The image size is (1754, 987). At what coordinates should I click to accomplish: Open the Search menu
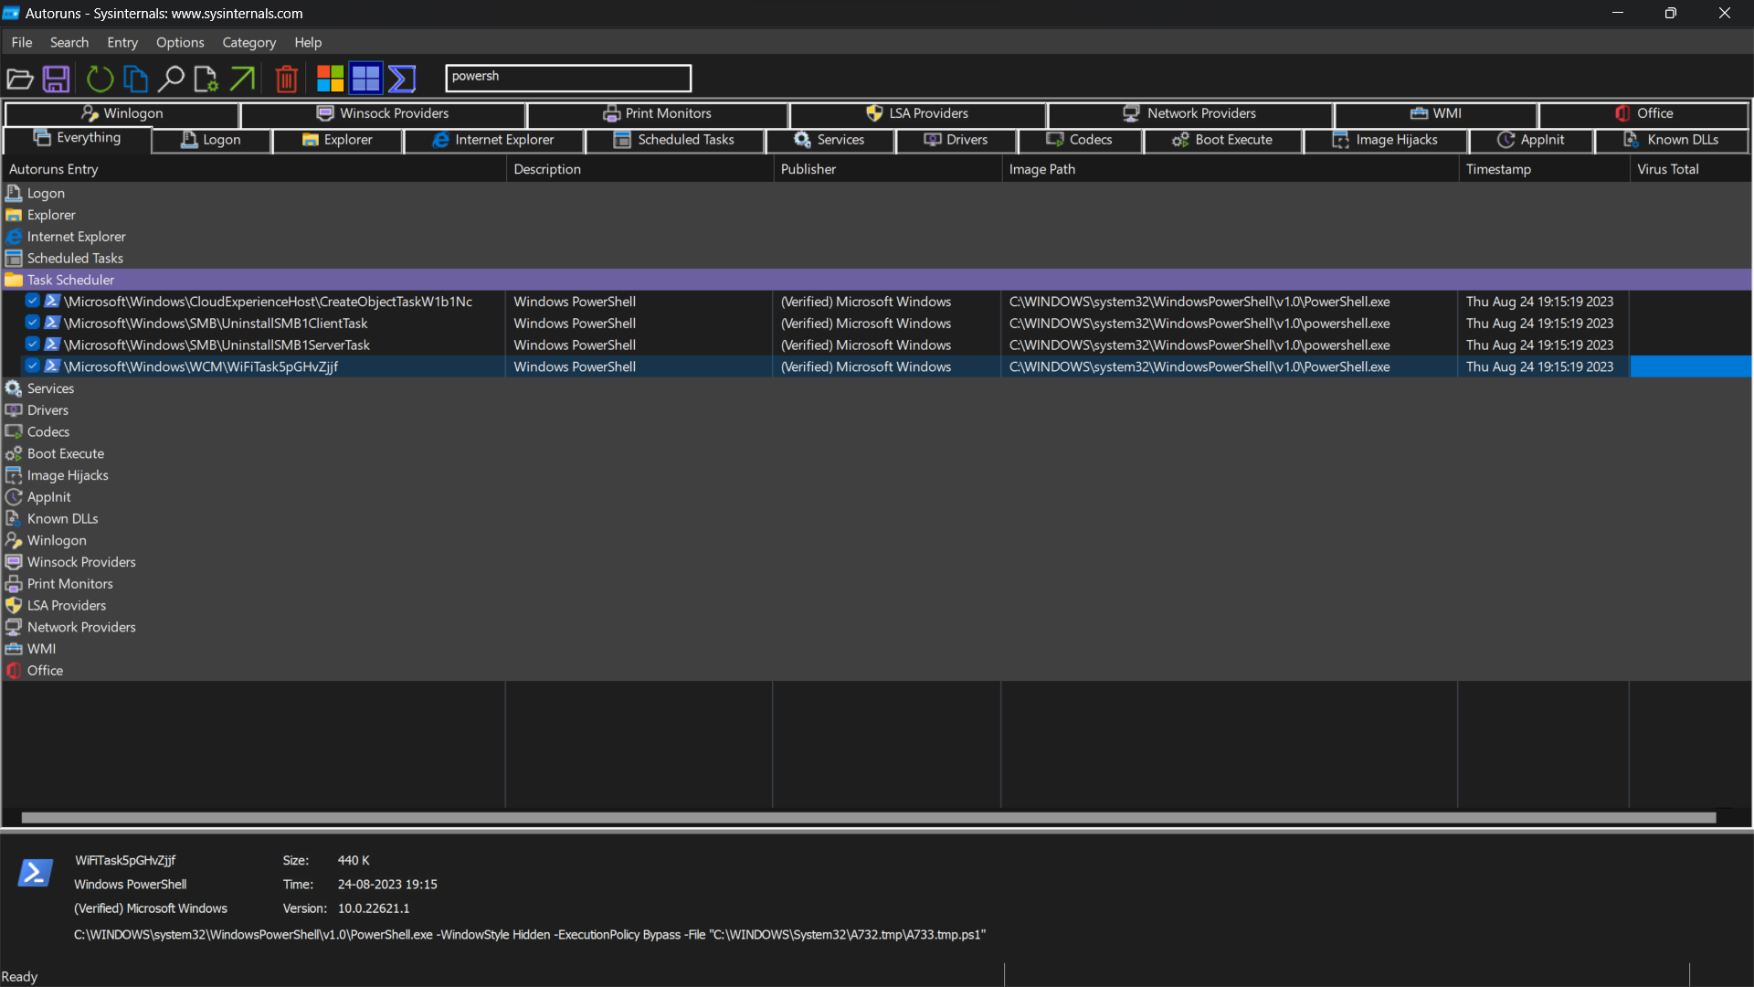coord(69,42)
